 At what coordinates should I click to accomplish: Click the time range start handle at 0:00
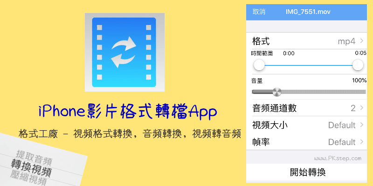pyautogui.click(x=259, y=65)
